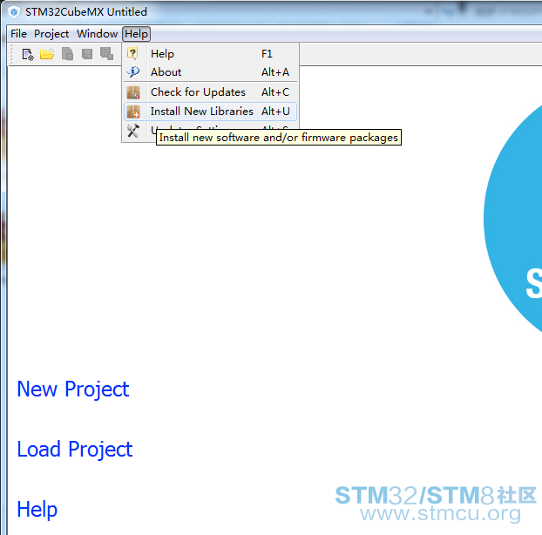This screenshot has height=535, width=542.
Task: Click the question mark Help menu icon
Action: coord(132,53)
